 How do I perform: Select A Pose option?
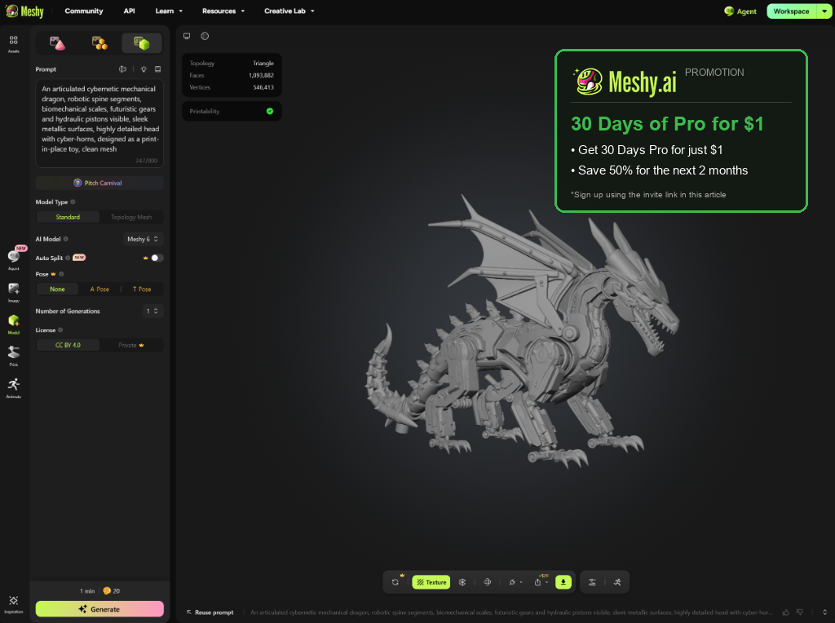click(x=99, y=289)
